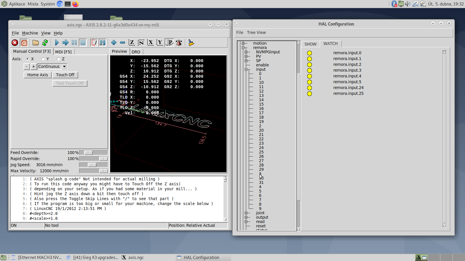465x261 pixels.
Task: Expand the PV tree node
Action: click(246, 57)
